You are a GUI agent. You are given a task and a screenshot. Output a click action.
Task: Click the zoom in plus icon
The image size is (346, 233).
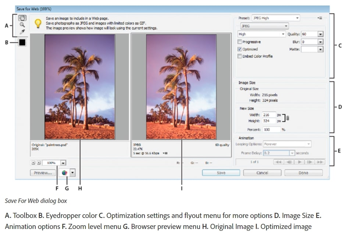39,163
